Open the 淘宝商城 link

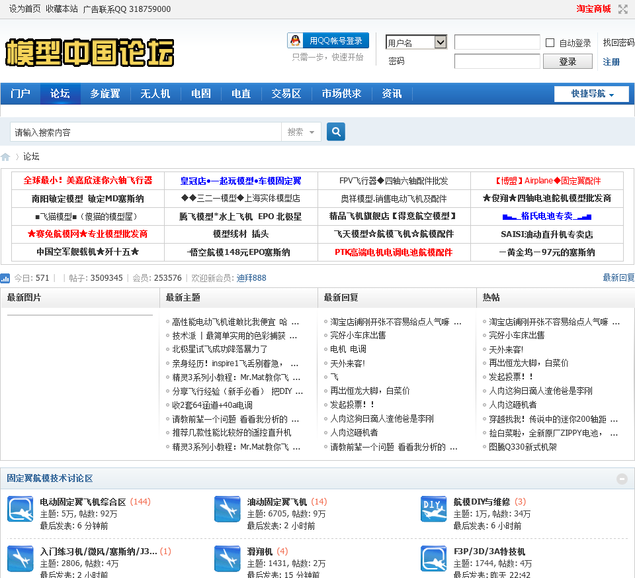click(593, 9)
